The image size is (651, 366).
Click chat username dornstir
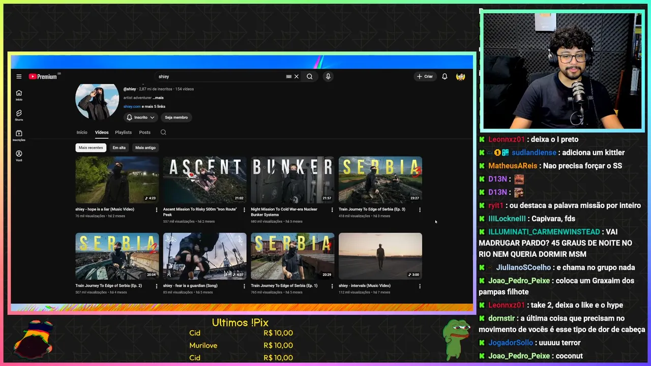tap(502, 318)
